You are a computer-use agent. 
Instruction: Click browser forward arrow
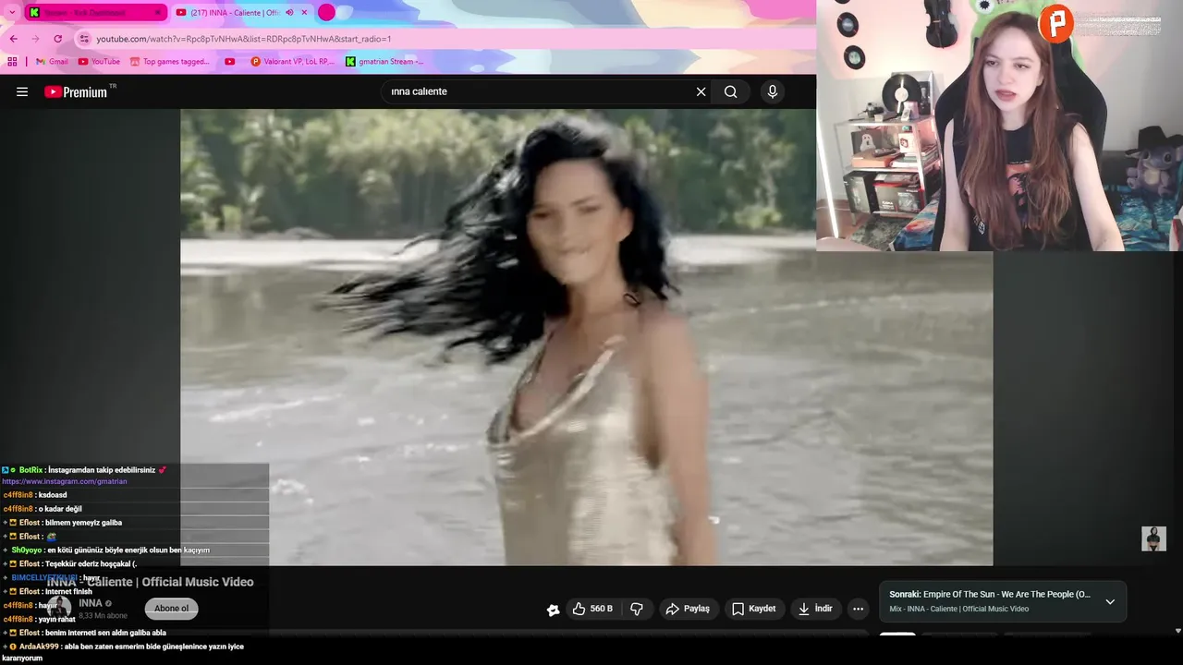35,39
